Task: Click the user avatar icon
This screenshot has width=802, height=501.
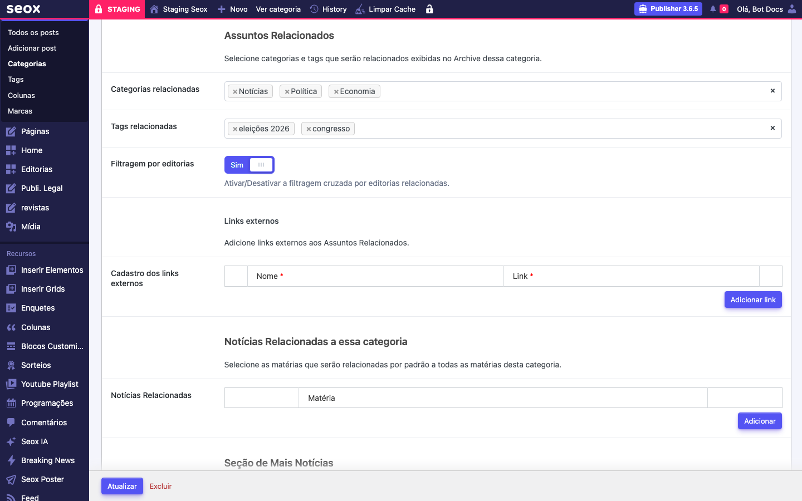Action: coord(792,9)
